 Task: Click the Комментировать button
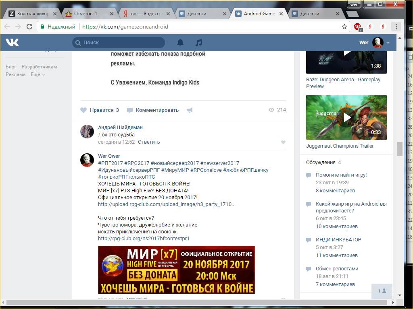153,110
